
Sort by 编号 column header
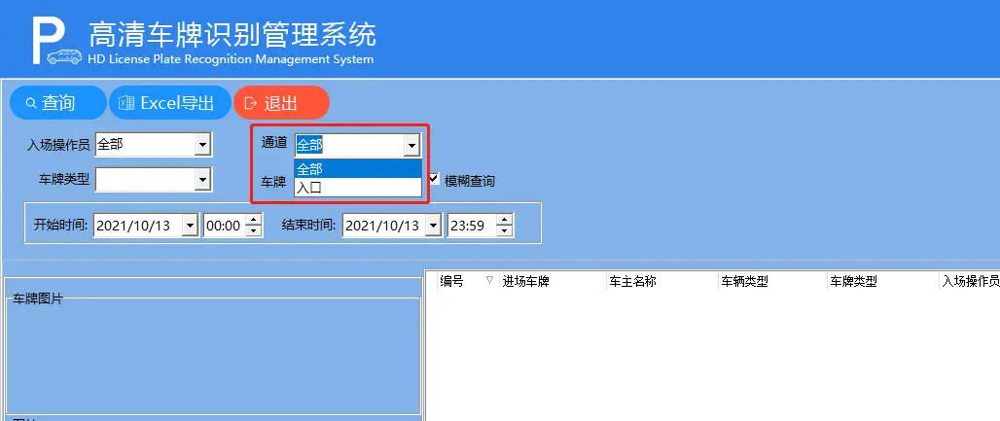(467, 281)
